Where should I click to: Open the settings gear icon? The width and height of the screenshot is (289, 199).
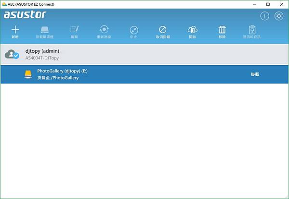coord(279,16)
